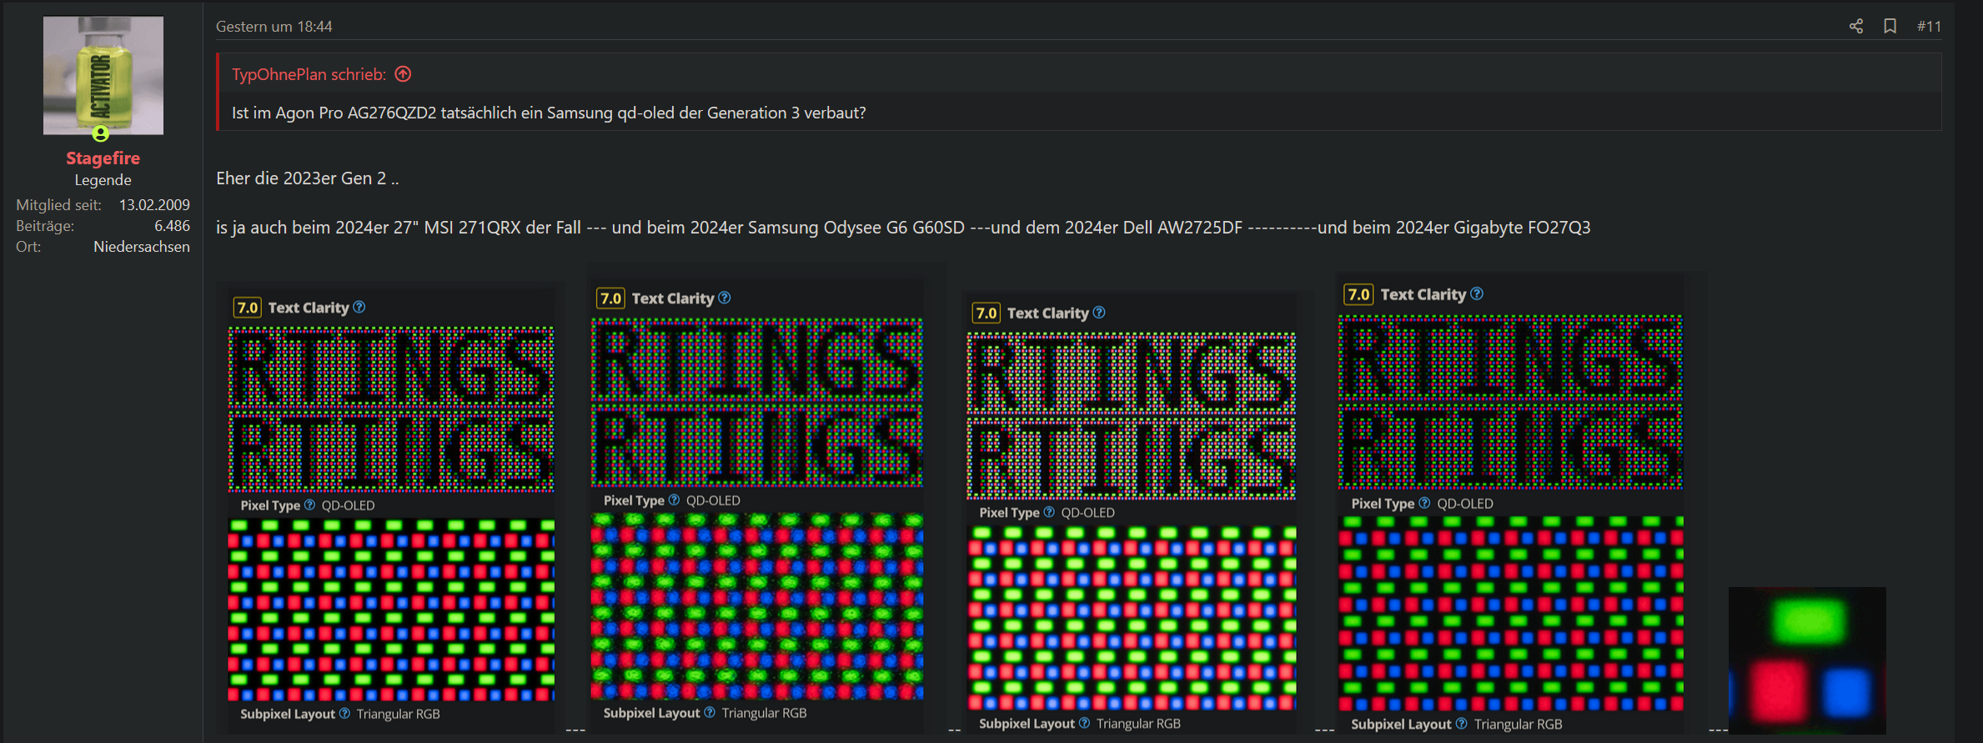
Task: Click the online status indicator on avatar
Action: (x=101, y=133)
